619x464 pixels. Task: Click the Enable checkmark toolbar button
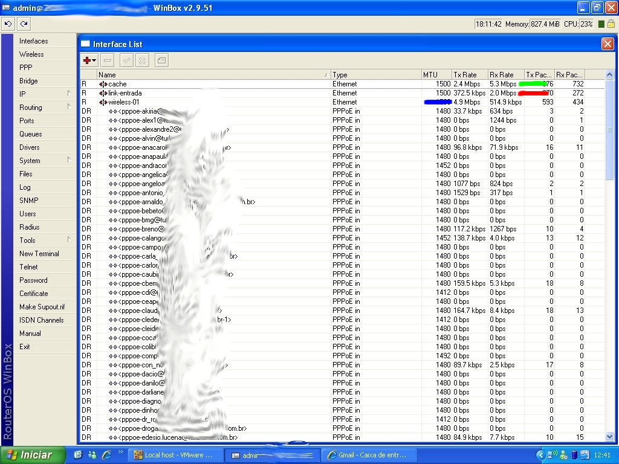tap(126, 60)
